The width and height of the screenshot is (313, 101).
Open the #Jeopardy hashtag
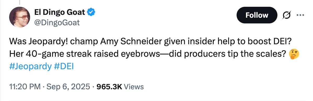(30, 66)
